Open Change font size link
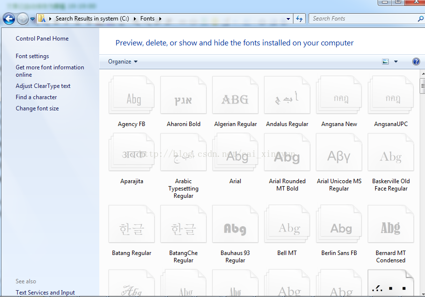 click(37, 108)
